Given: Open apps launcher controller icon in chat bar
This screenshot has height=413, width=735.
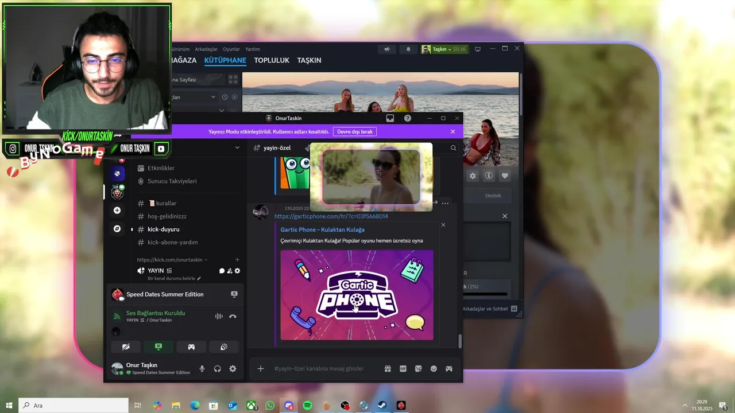Looking at the screenshot, I should pos(449,369).
